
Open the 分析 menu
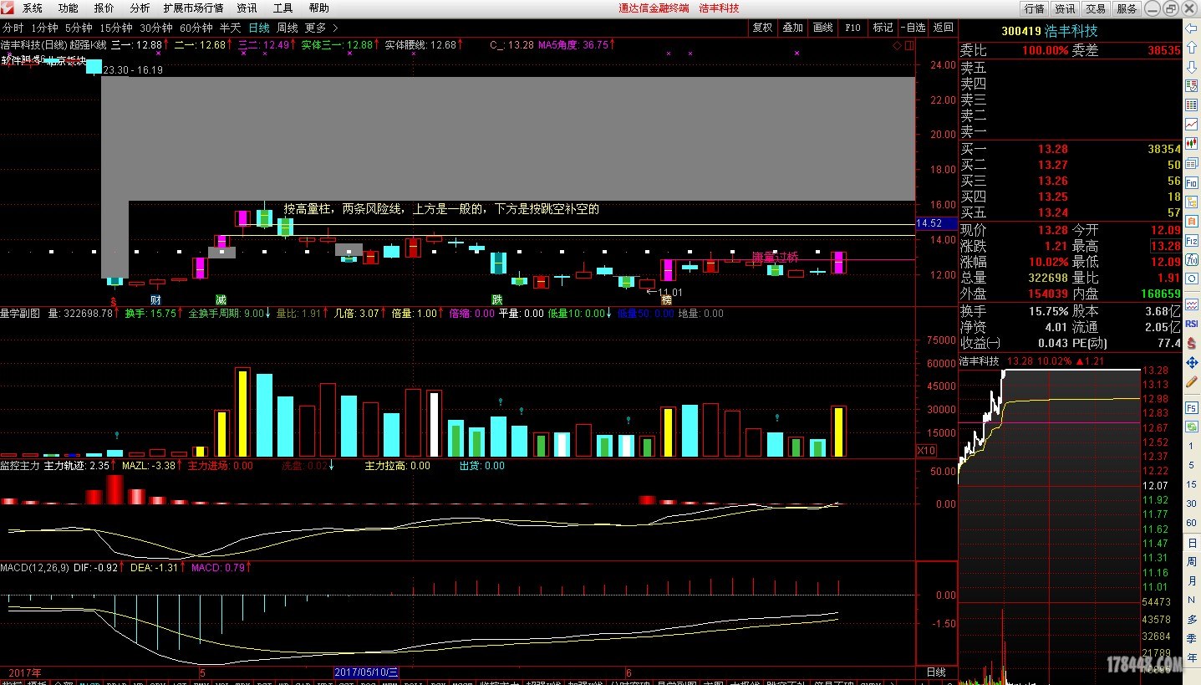click(x=140, y=8)
